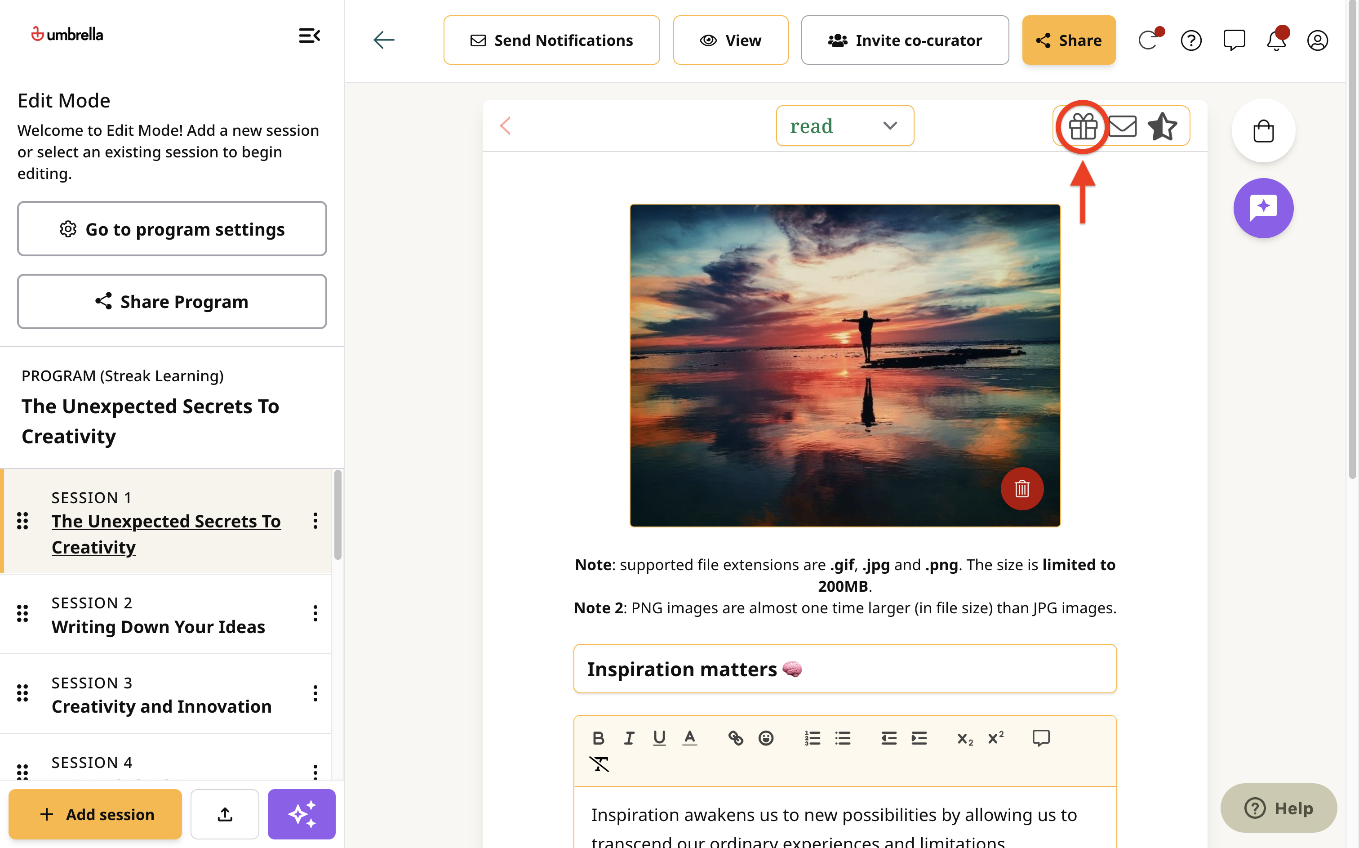Open the emoji picker
Image resolution: width=1359 pixels, height=848 pixels.
point(766,738)
